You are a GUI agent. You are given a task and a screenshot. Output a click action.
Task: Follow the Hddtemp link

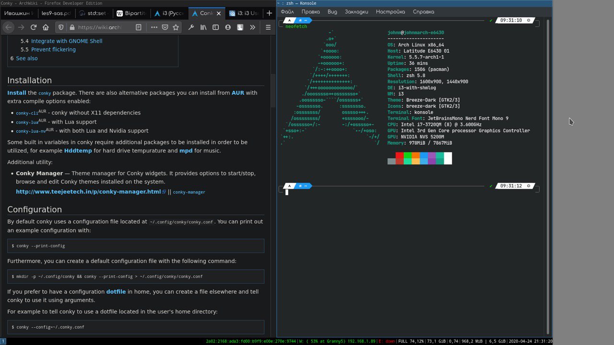coord(78,151)
